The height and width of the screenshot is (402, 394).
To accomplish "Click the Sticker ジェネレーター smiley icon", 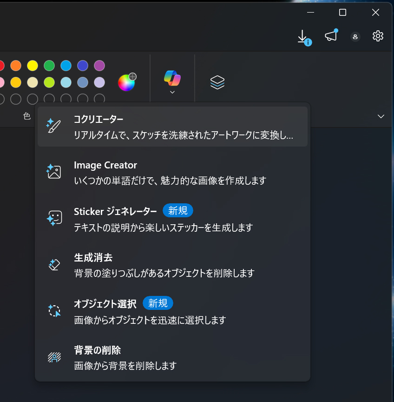I will pyautogui.click(x=54, y=217).
